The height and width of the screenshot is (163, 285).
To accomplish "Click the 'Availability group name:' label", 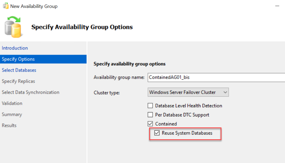I will pyautogui.click(x=119, y=77).
